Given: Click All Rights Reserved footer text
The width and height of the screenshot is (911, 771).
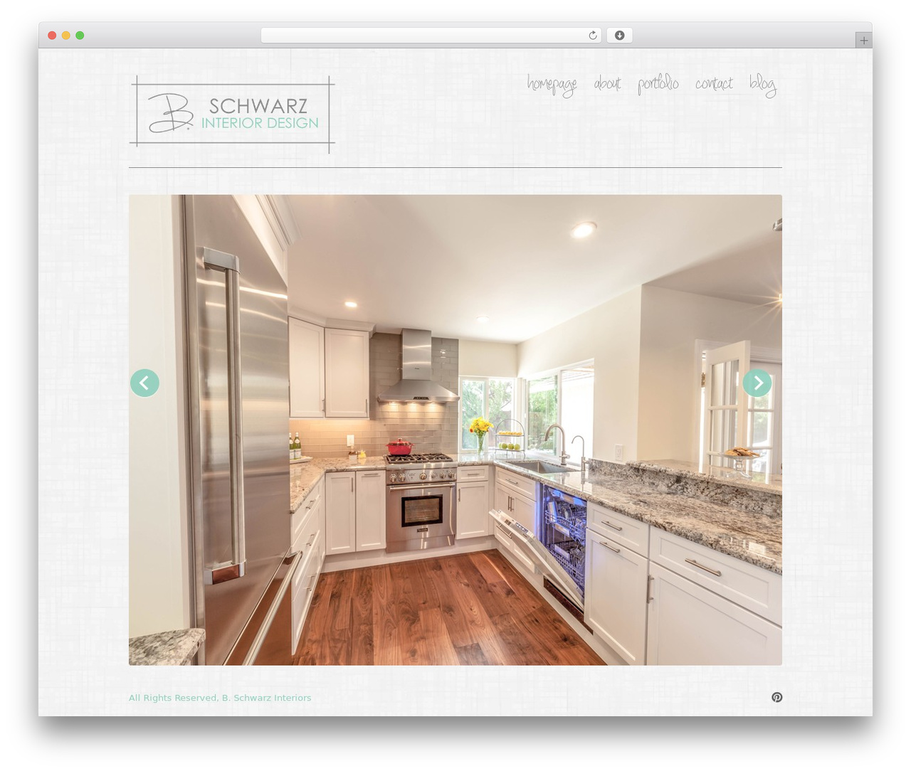Looking at the screenshot, I should point(220,698).
